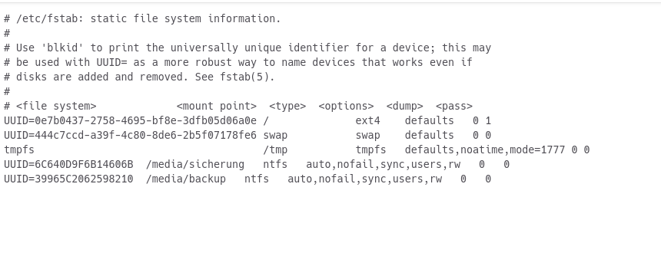
Task: Click the '<file system>' column header
Action: click(x=56, y=106)
